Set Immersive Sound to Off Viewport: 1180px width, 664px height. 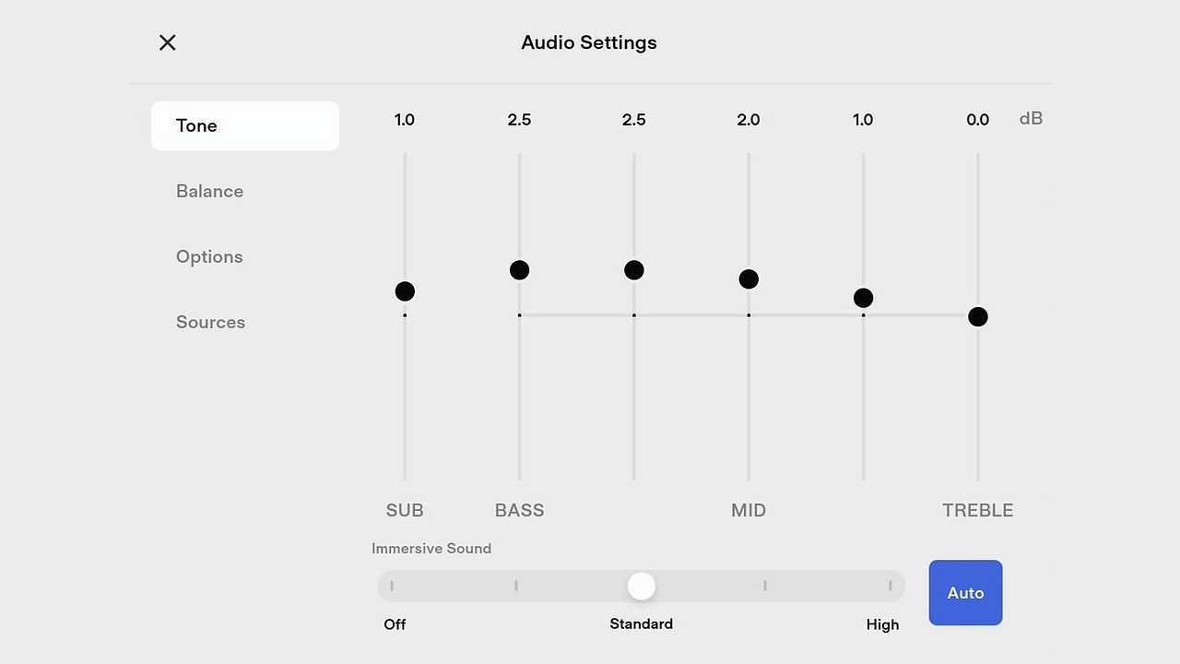click(x=392, y=586)
